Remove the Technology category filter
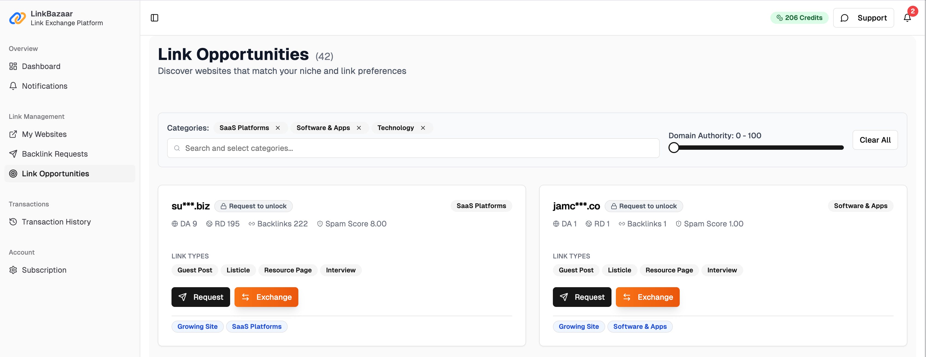 coord(423,128)
